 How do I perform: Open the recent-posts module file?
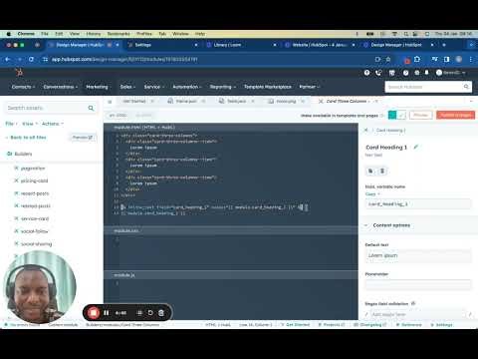pyautogui.click(x=35, y=193)
